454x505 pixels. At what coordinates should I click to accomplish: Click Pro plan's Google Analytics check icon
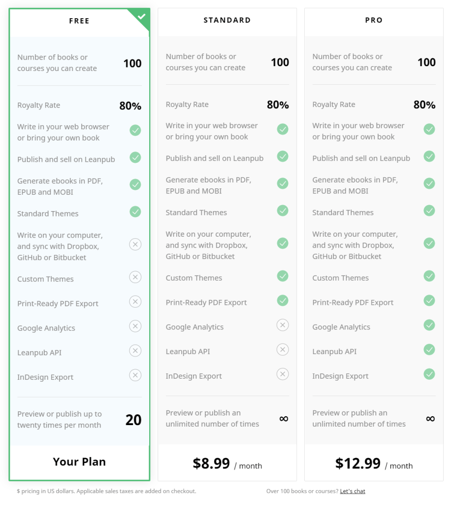click(x=429, y=325)
